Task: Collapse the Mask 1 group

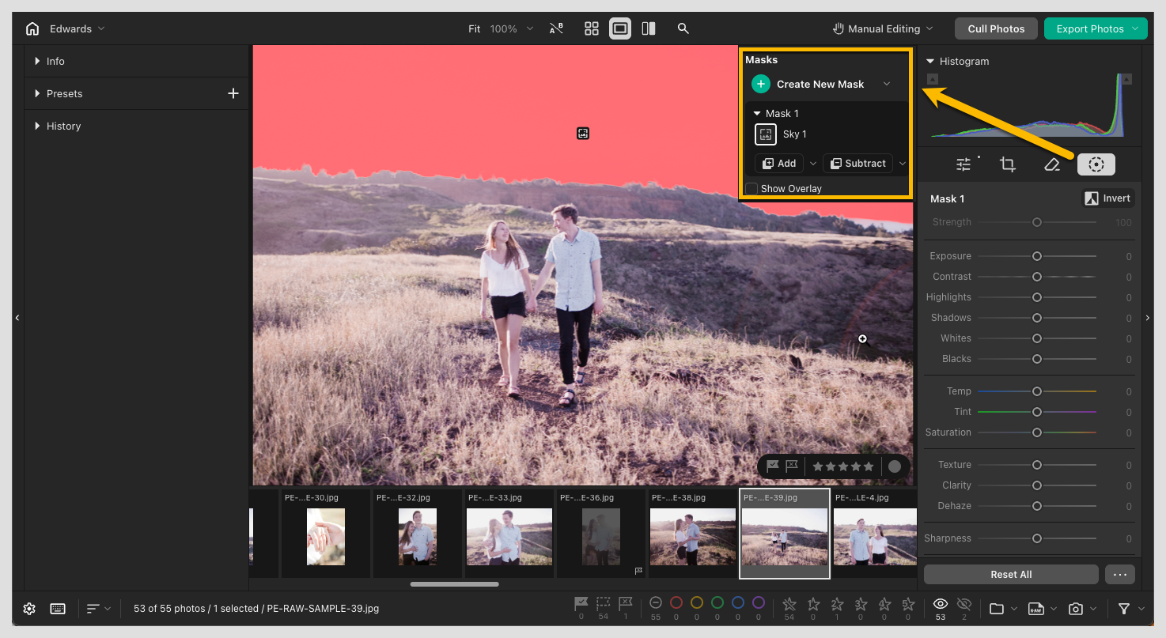Action: coord(757,114)
